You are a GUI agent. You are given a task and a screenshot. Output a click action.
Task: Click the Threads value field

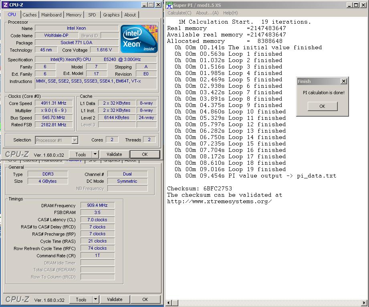click(x=149, y=140)
